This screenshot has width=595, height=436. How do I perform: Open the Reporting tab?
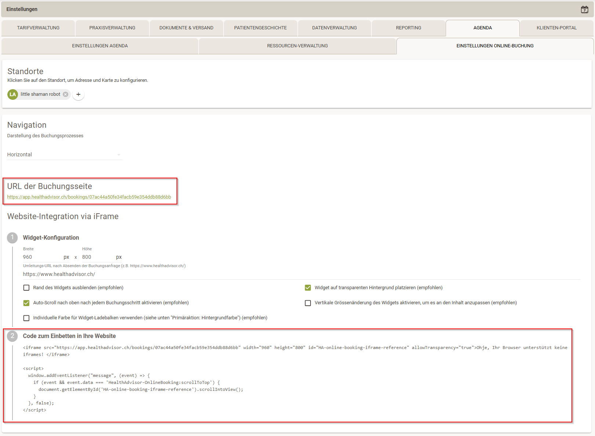tap(409, 28)
